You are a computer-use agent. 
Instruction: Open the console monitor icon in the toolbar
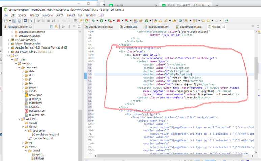pos(25,21)
